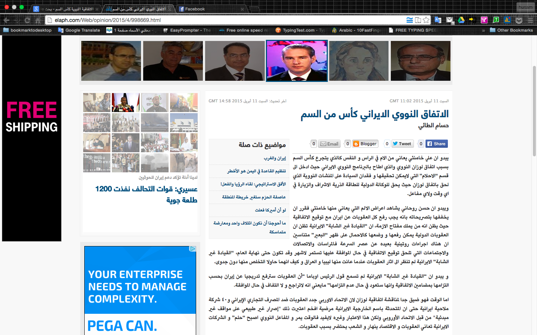Click the press conference photo in news grid

[126, 102]
